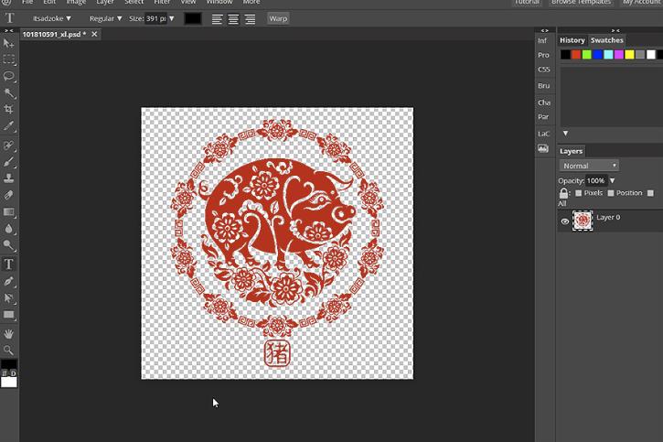This screenshot has width=663, height=442.
Task: Select the Hand tool
Action: [x=9, y=334]
